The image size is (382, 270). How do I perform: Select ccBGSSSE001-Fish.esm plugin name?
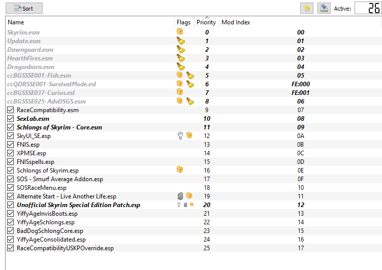pos(39,76)
